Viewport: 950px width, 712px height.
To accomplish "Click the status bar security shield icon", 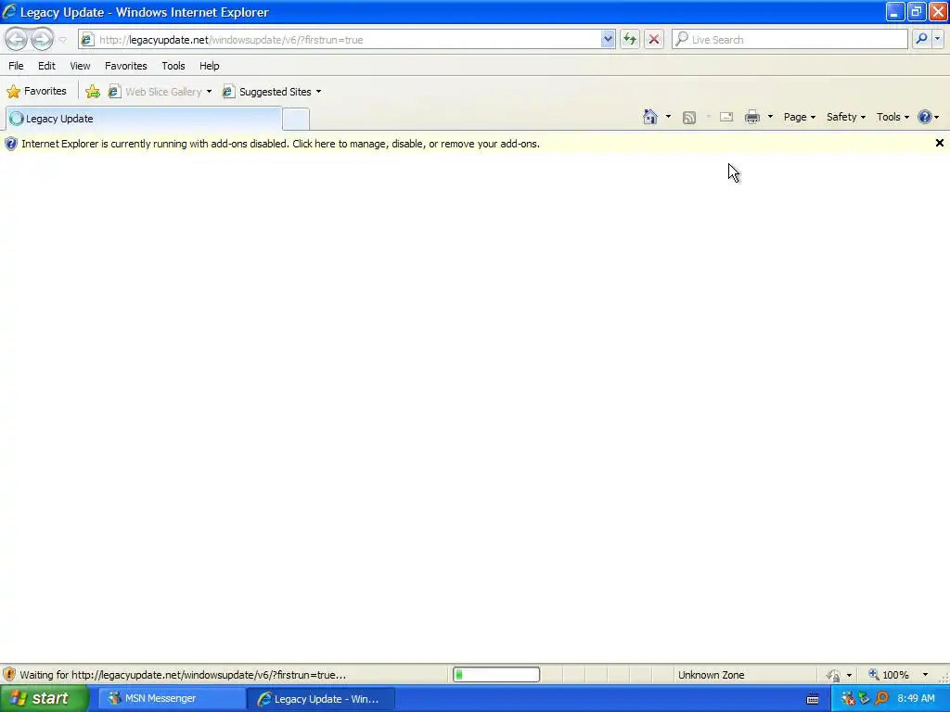I will point(8,675).
